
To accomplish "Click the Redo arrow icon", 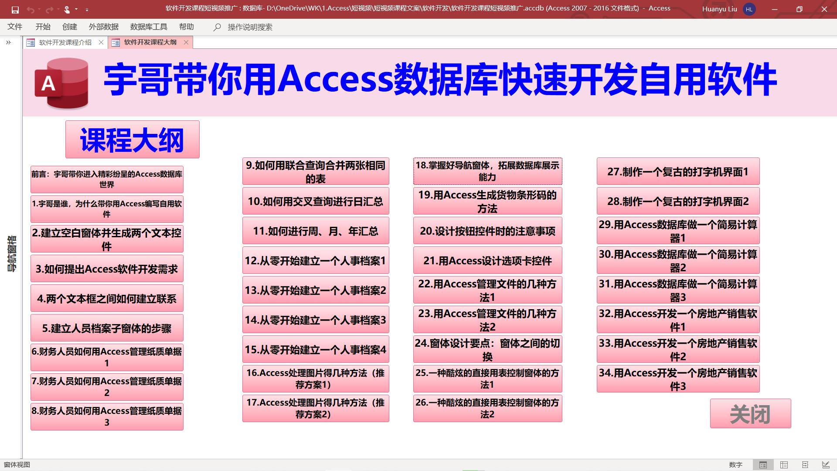I will click(x=49, y=9).
